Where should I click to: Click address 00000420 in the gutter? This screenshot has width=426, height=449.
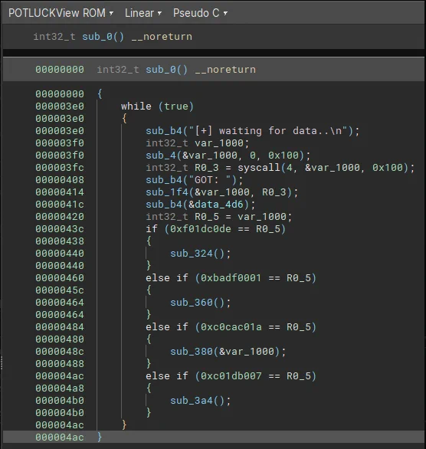pos(60,217)
